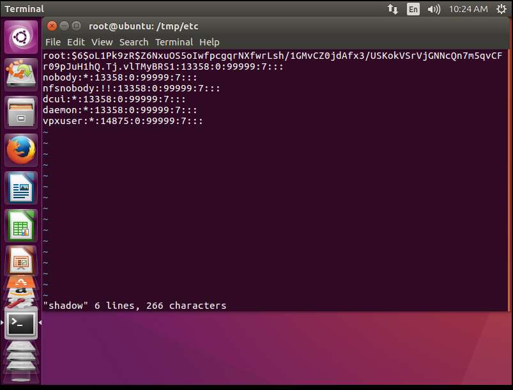Image resolution: width=513 pixels, height=390 pixels.
Task: Open LibreOffice Writer from the launcher
Action: pyautogui.click(x=22, y=189)
